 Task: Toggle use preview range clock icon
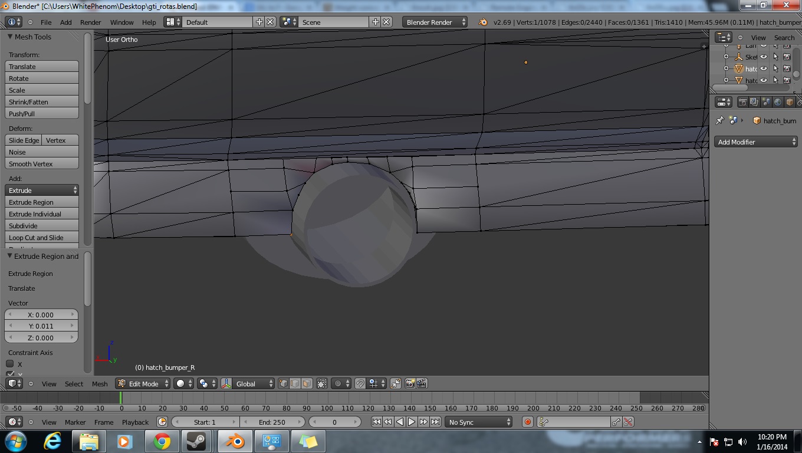point(162,422)
